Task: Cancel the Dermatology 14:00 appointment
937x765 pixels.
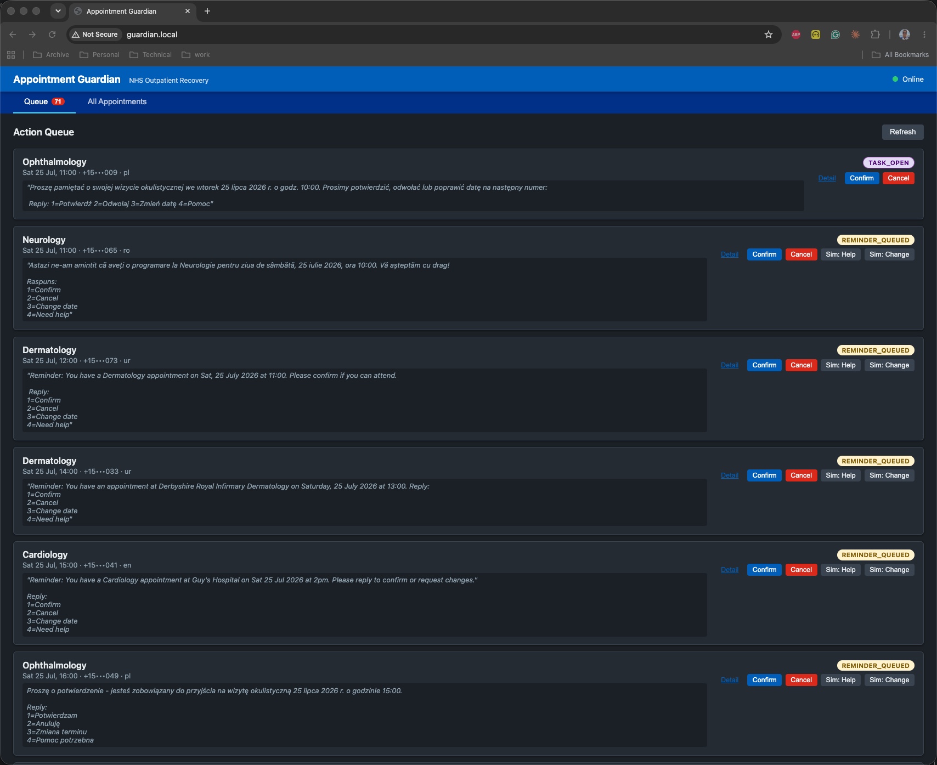Action: click(x=801, y=475)
